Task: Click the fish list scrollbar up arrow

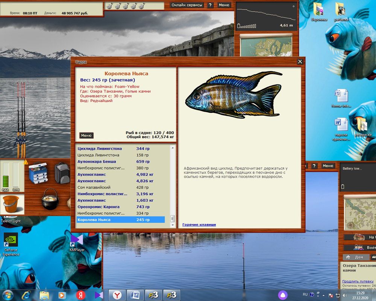Action: coord(173,148)
